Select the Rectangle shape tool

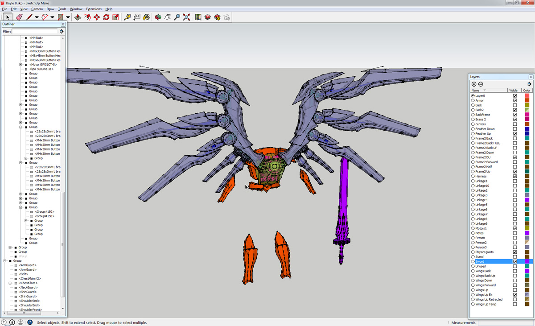(x=60, y=17)
